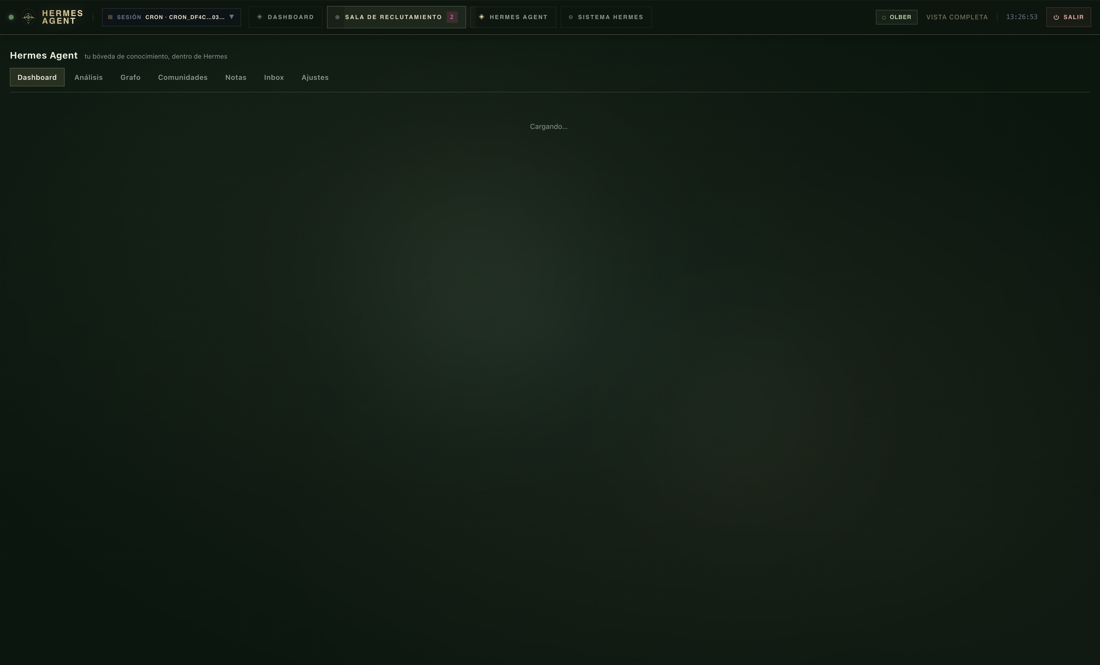Screen dimensions: 1100x665
Task: Click the Hermes Agent compass logo icon
Action: pos(28,17)
